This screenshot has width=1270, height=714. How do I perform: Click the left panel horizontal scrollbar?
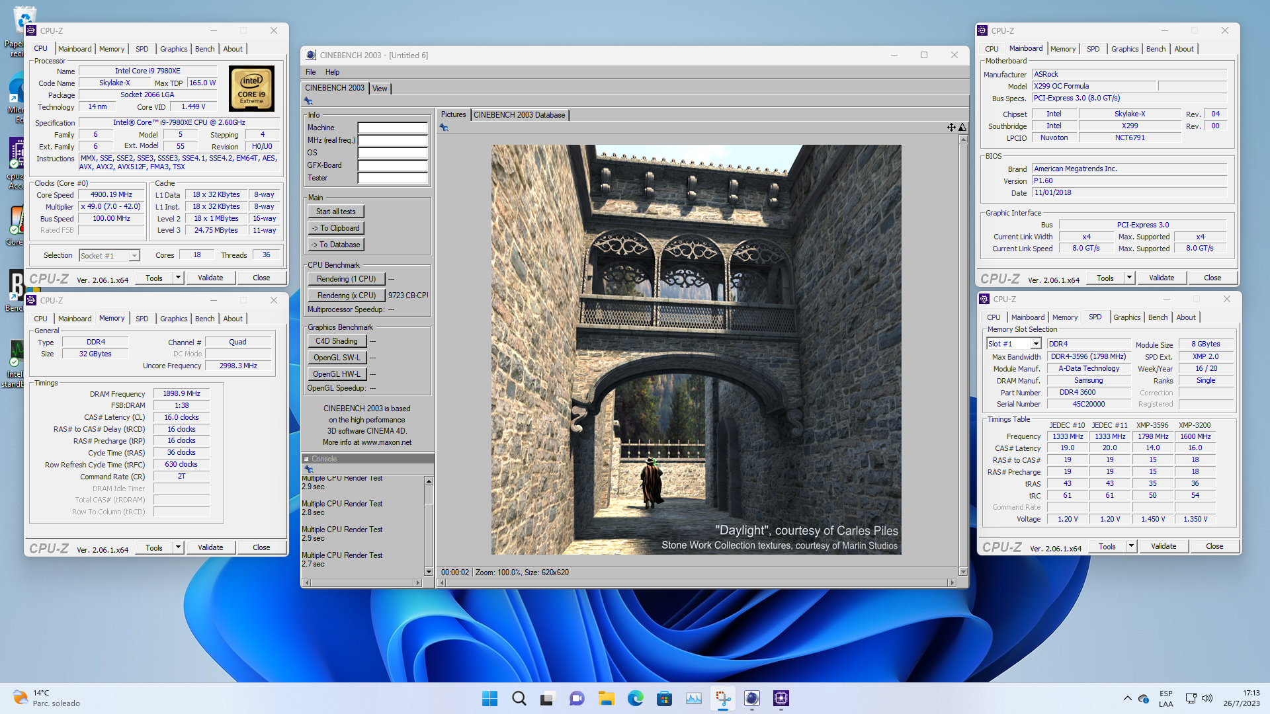tap(362, 582)
